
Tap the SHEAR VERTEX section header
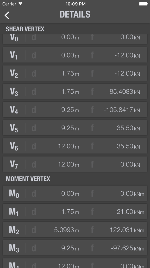click(25, 29)
